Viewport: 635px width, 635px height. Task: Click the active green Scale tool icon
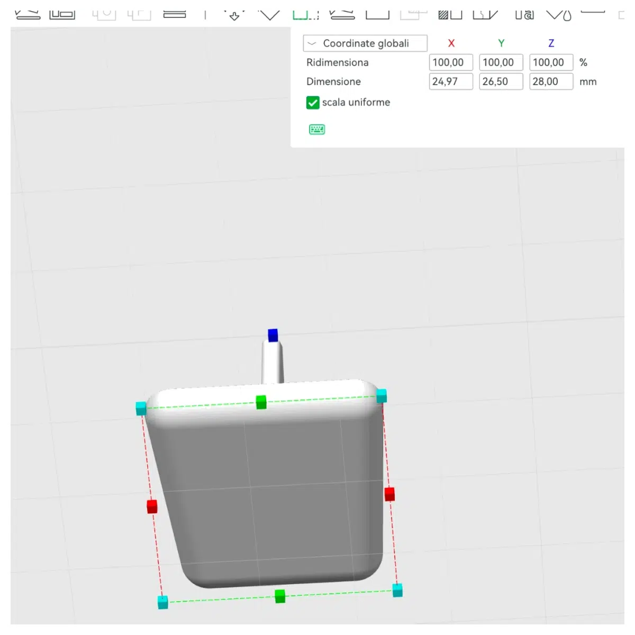pos(305,14)
